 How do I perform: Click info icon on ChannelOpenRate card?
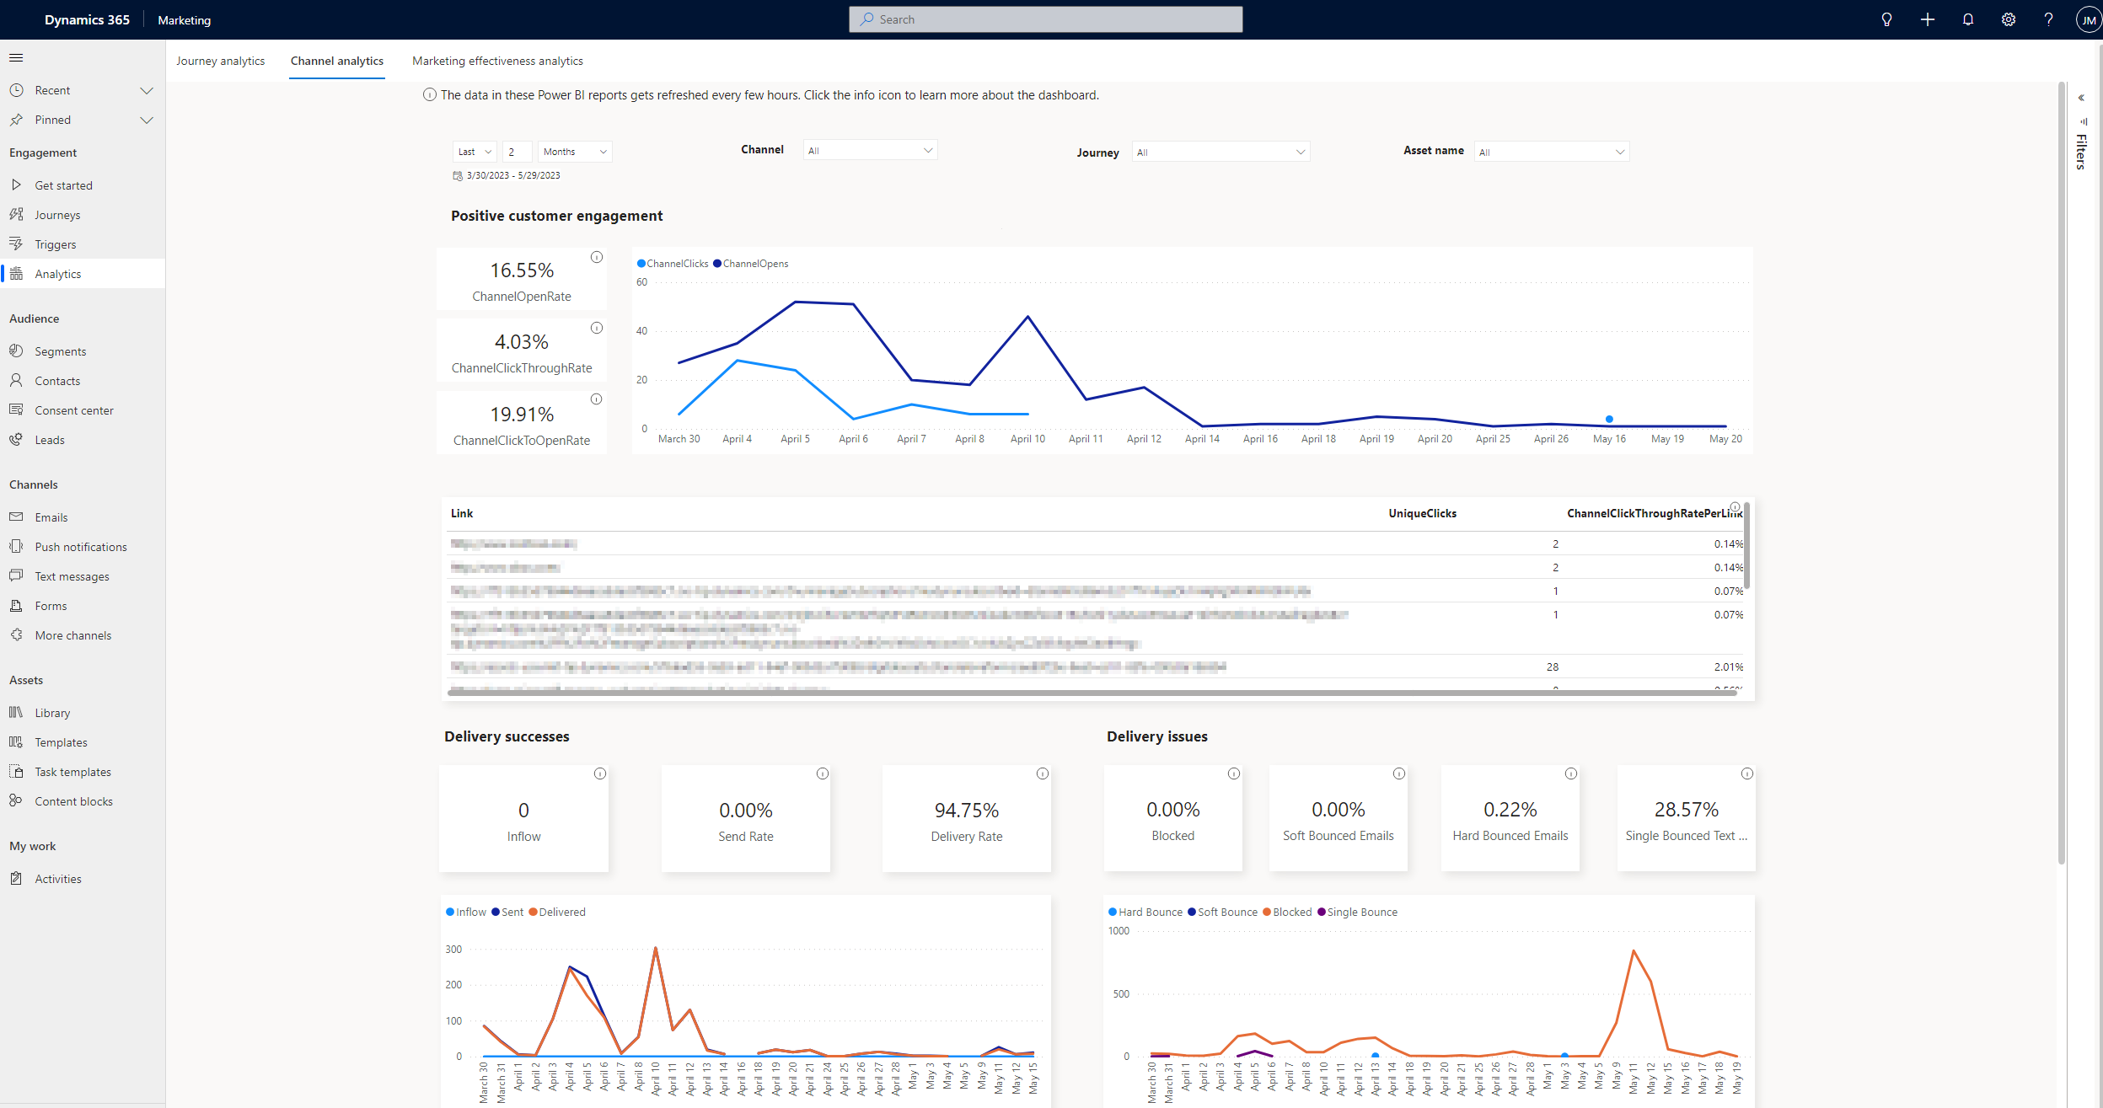(597, 257)
